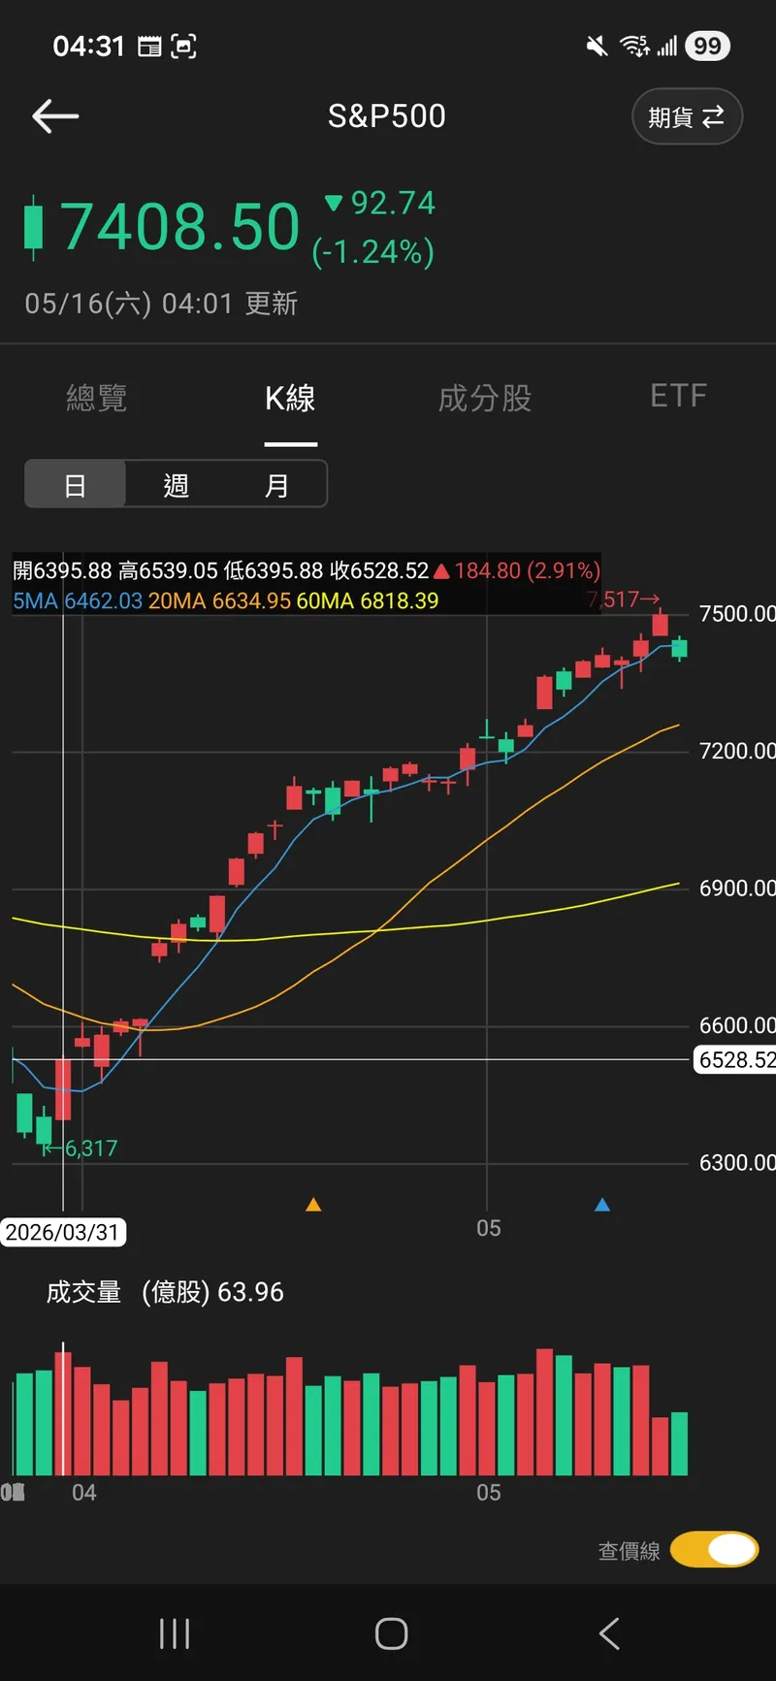The width and height of the screenshot is (776, 1681).
Task: Open Android recent apps button
Action: point(175,1634)
